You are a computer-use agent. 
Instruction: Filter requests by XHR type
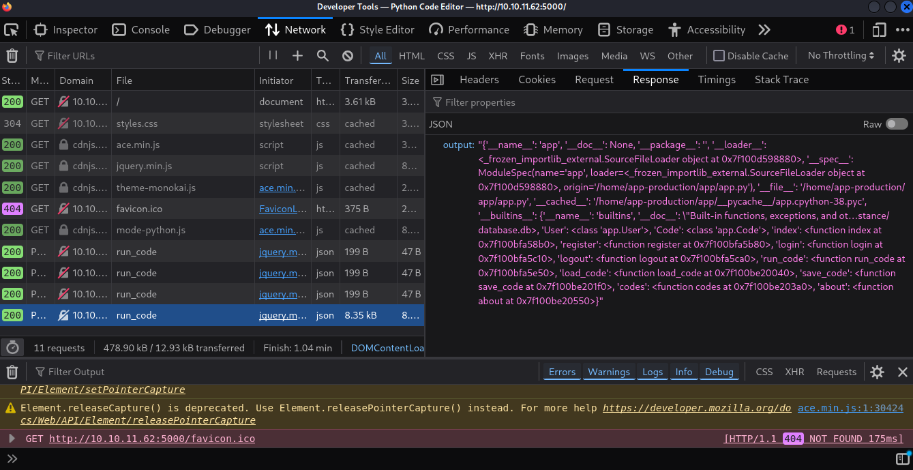[498, 56]
